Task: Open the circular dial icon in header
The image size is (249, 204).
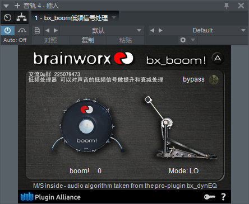Action: point(7,18)
